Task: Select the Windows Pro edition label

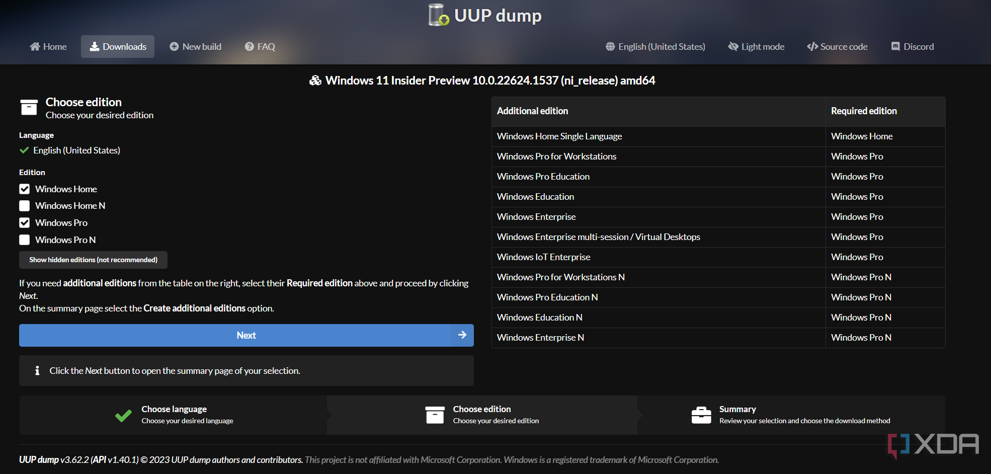Action: click(61, 223)
